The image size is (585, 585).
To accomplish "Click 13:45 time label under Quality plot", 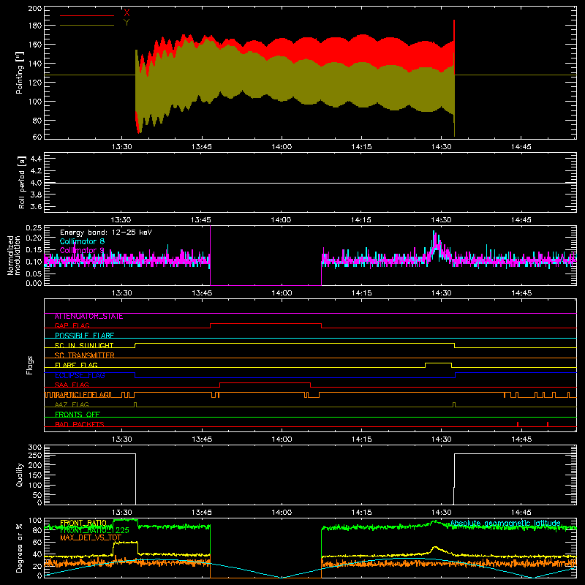I will click(202, 513).
